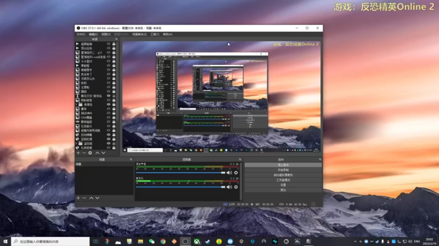Screen dimensions: 439x246
Task: Open Chrome from the taskbar
Action: coord(162,241)
